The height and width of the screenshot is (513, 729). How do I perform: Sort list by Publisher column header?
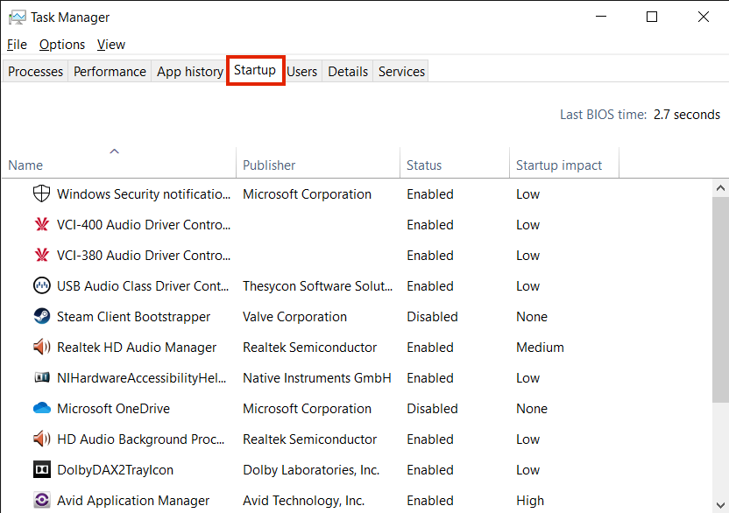[269, 165]
